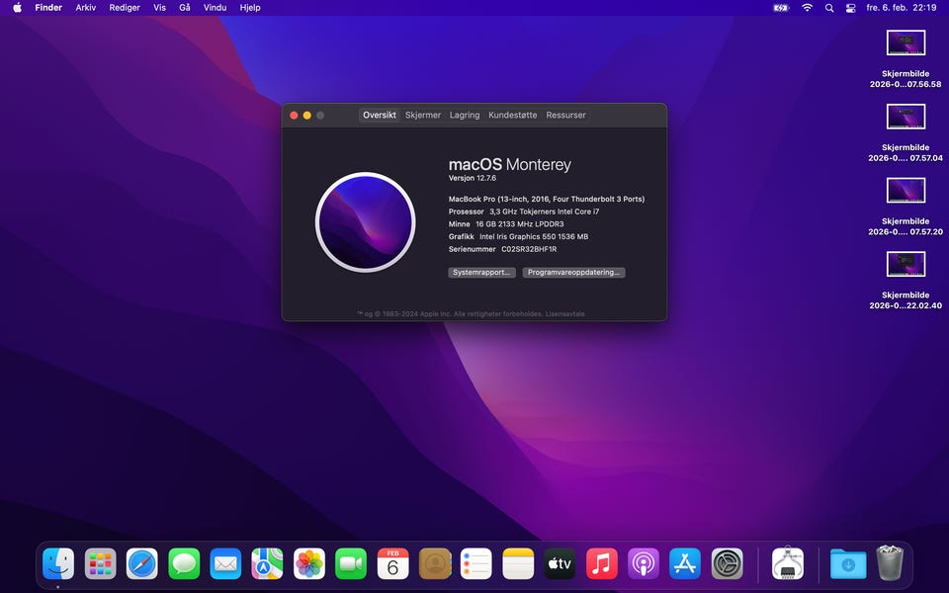The height and width of the screenshot is (593, 949).
Task: Open the App Store dock icon
Action: tap(684, 564)
